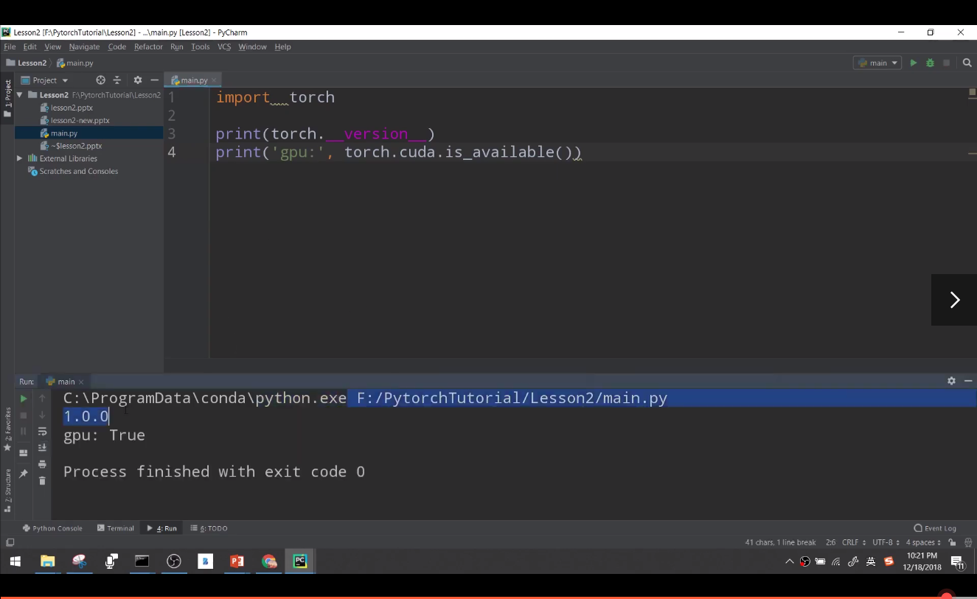Viewport: 977px width, 599px height.
Task: Toggle pin tab in Run panel
Action: pyautogui.click(x=24, y=474)
